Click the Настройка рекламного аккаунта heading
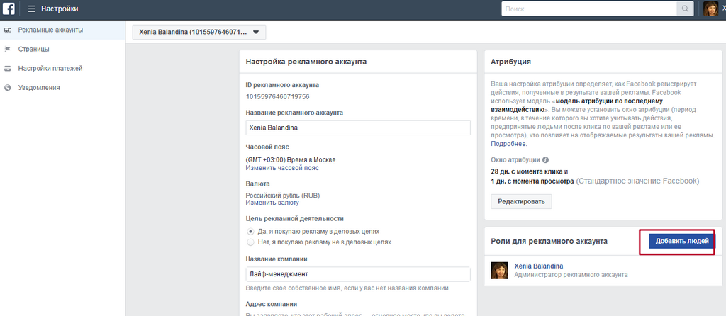Image resolution: width=726 pixels, height=316 pixels. [306, 62]
